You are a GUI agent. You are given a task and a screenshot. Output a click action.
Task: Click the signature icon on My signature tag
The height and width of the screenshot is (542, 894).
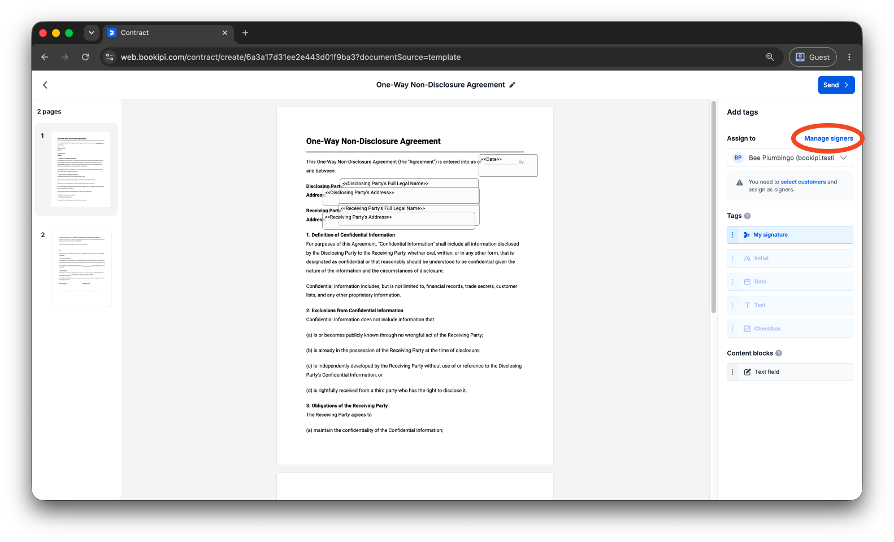pos(747,235)
